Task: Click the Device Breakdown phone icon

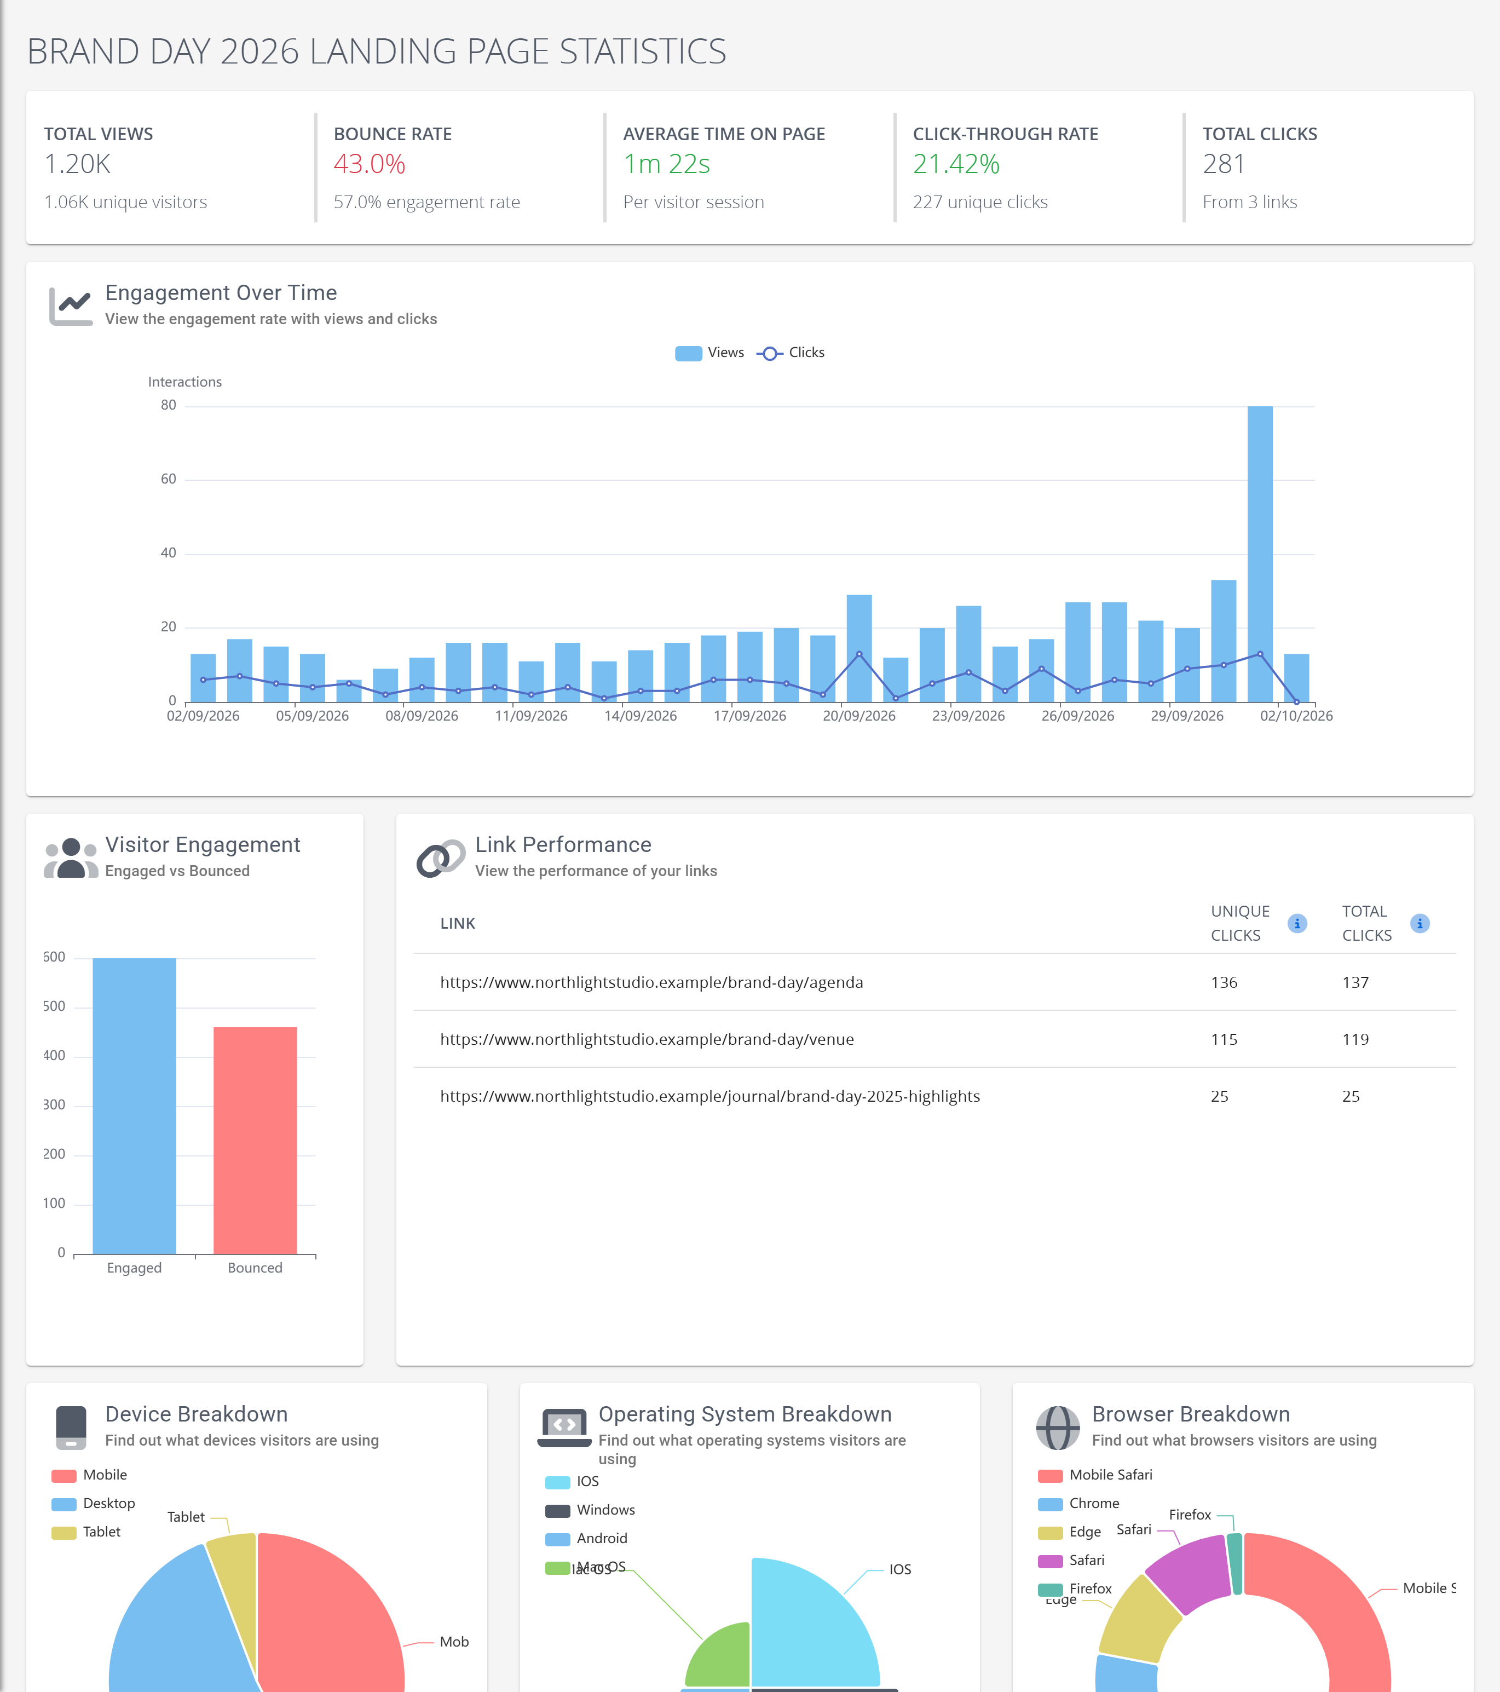Action: pyautogui.click(x=71, y=1428)
